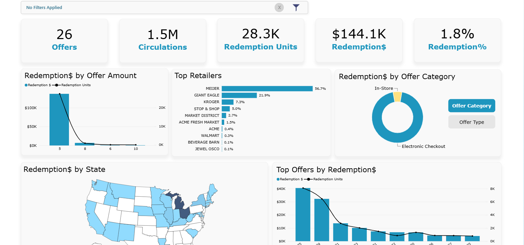Click the JEWEL OSCO retailer label
The width and height of the screenshot is (524, 245).
point(207,149)
